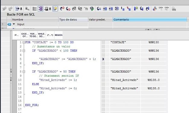Click the go-to-line curved arrow icon
Screen dimensions: 189x113
pos(99,9)
